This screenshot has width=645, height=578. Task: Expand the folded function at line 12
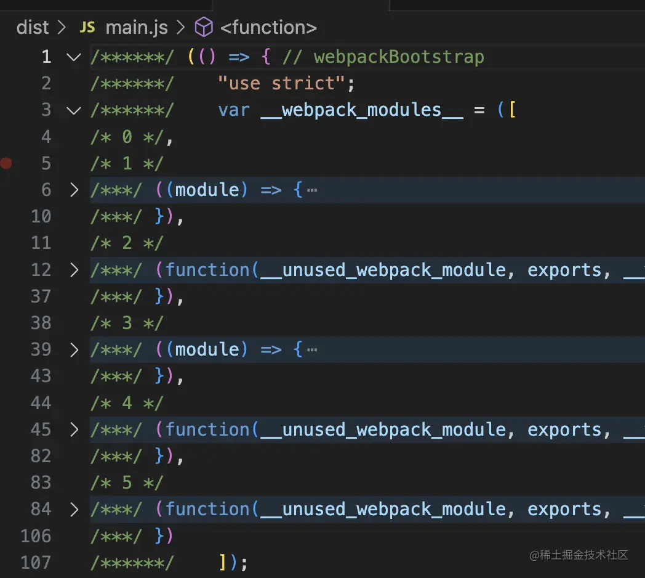coord(74,270)
